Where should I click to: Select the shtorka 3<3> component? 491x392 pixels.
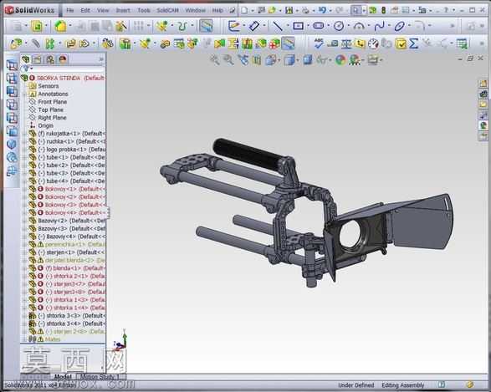pos(67,316)
